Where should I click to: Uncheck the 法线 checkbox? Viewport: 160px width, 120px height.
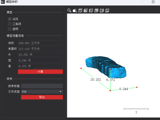pyautogui.click(x=10, y=19)
